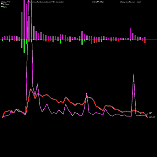This screenshot has height=157, width=157.
Task: Click the 'MunafaSutra(TM) charts for' header text
Action: pos(51,2)
